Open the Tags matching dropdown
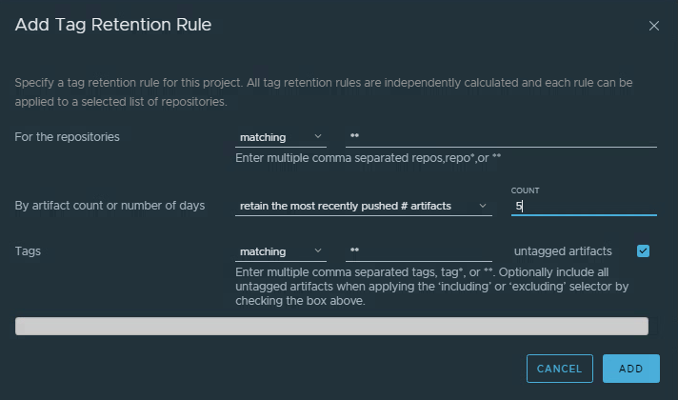The height and width of the screenshot is (400, 678). click(x=281, y=251)
